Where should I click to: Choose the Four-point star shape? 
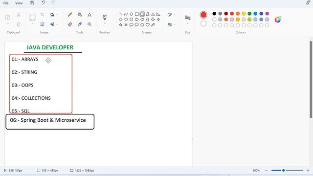click(158, 20)
